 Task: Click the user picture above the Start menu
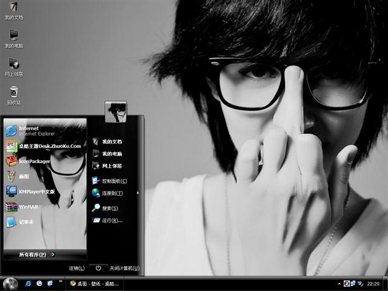[116, 112]
